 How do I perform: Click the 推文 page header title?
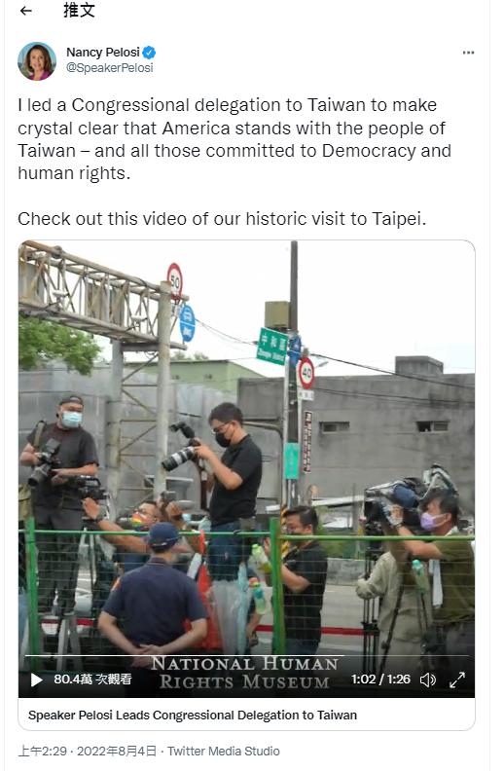[79, 11]
